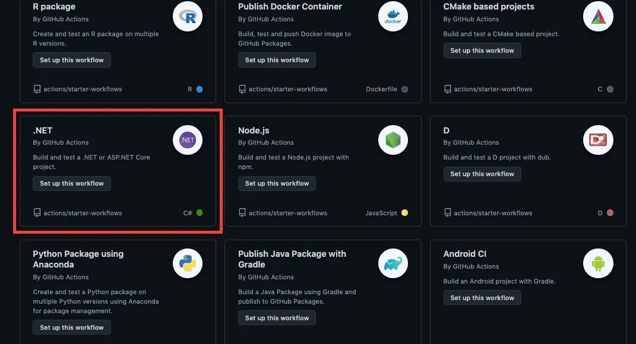Click the green C# language color dot

pos(200,213)
